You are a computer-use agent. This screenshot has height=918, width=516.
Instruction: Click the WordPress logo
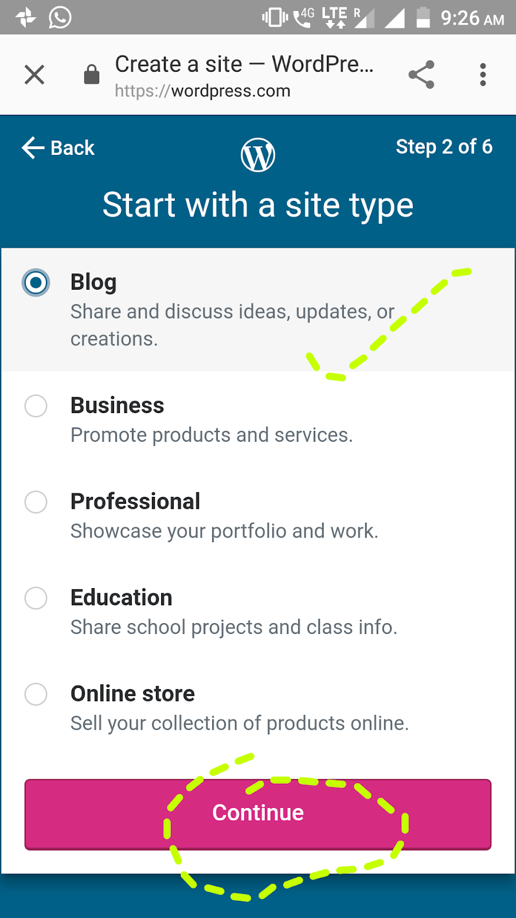pyautogui.click(x=258, y=155)
